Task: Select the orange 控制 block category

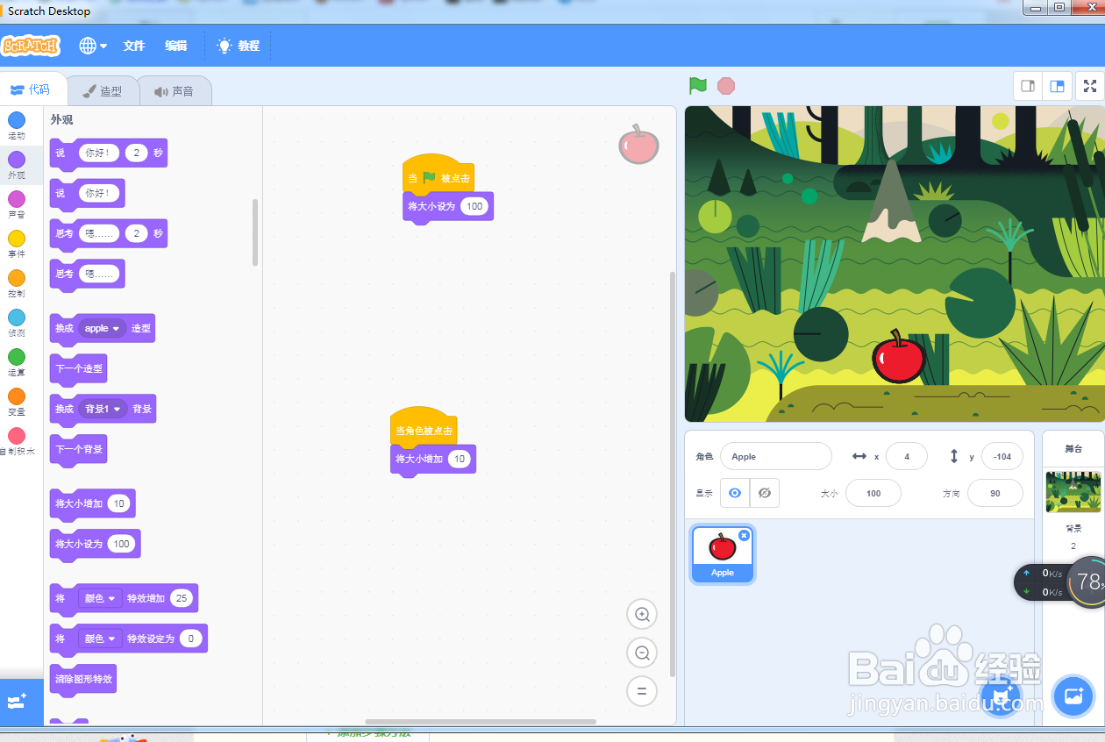Action: 16,282
